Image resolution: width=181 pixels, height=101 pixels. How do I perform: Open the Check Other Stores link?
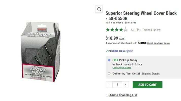click(122, 68)
